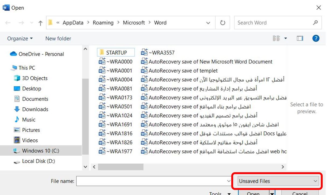Click inside the File name input field
327x195 pixels.
pos(151,181)
